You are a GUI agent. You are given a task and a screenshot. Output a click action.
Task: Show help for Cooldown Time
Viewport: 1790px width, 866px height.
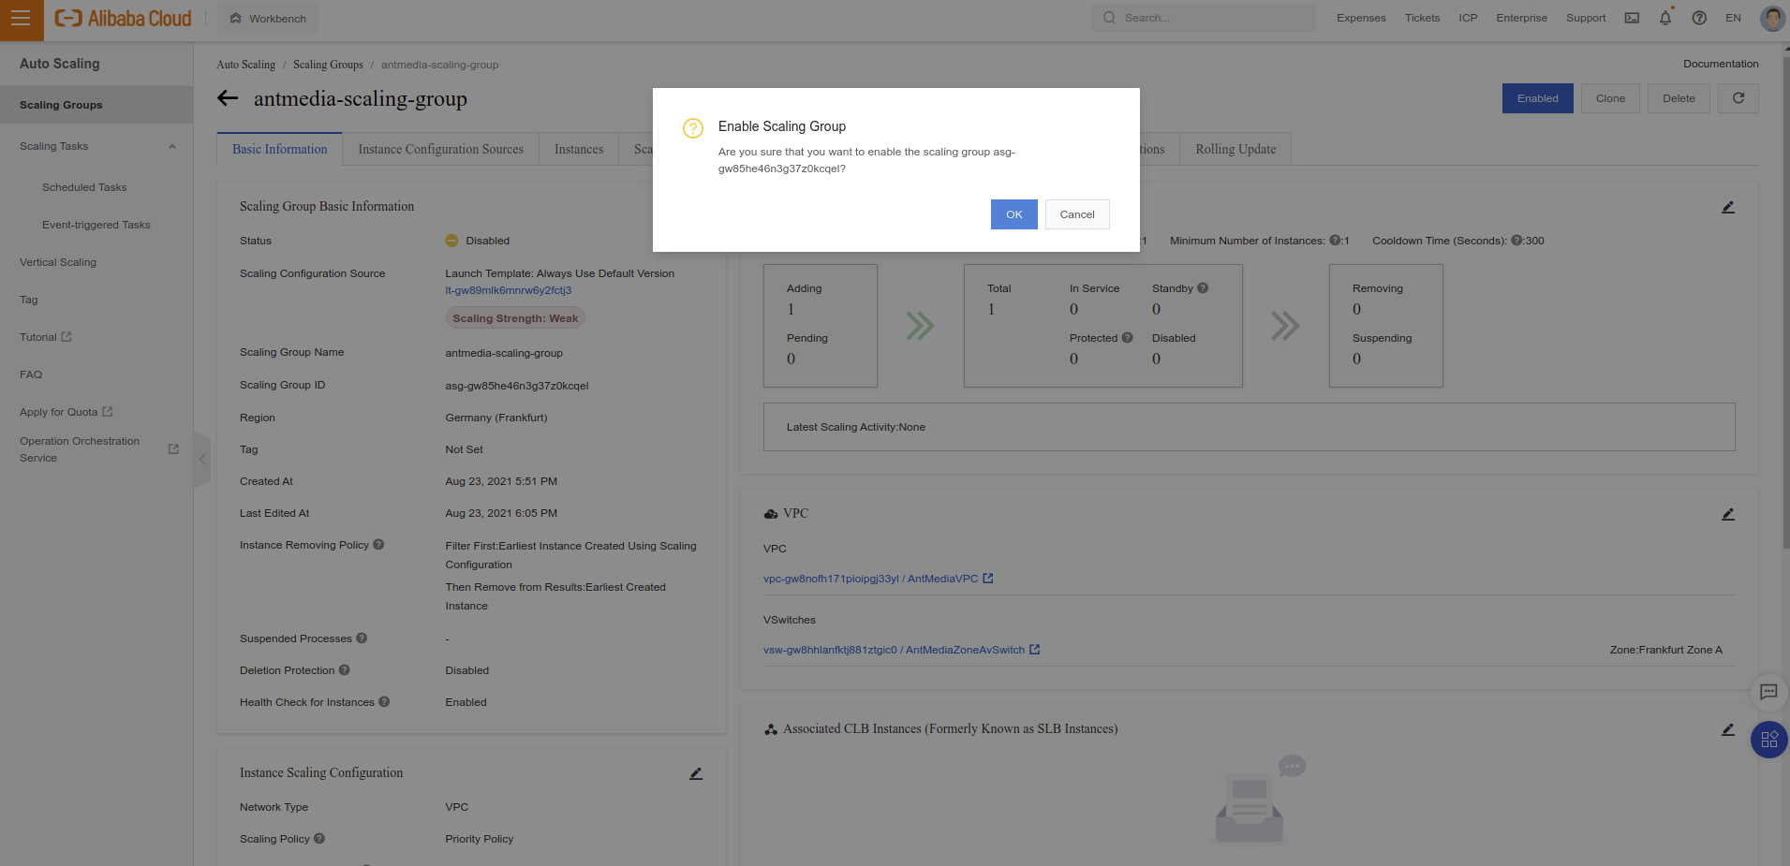pyautogui.click(x=1516, y=241)
